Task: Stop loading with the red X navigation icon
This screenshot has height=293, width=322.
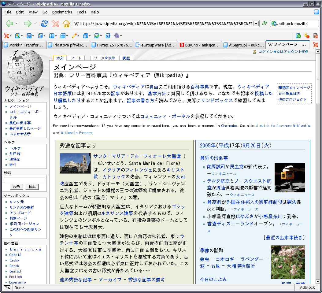Action: coord(55,24)
